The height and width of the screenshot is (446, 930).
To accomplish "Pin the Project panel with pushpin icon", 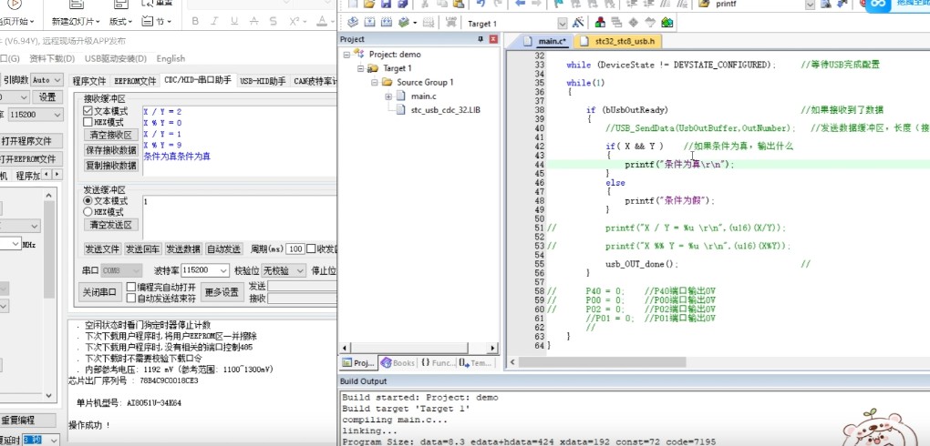I will click(x=480, y=40).
